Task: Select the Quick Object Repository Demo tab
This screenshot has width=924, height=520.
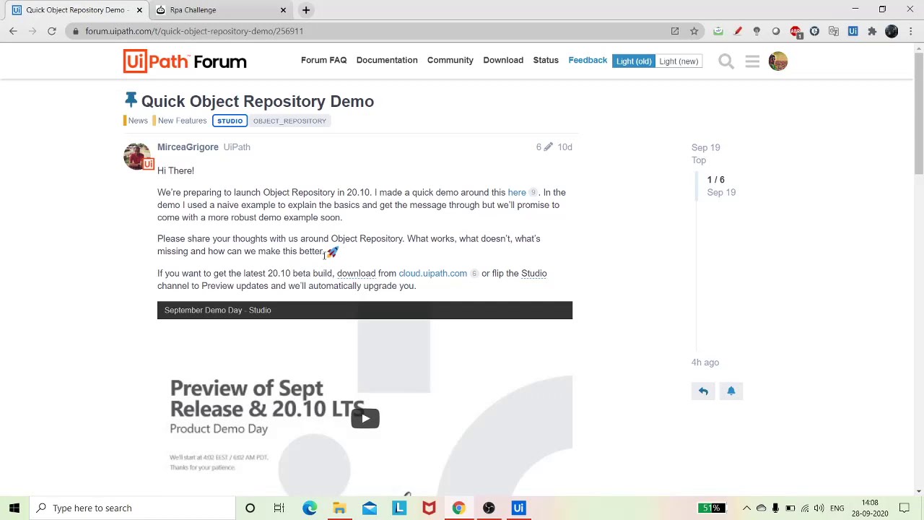Action: pyautogui.click(x=75, y=10)
